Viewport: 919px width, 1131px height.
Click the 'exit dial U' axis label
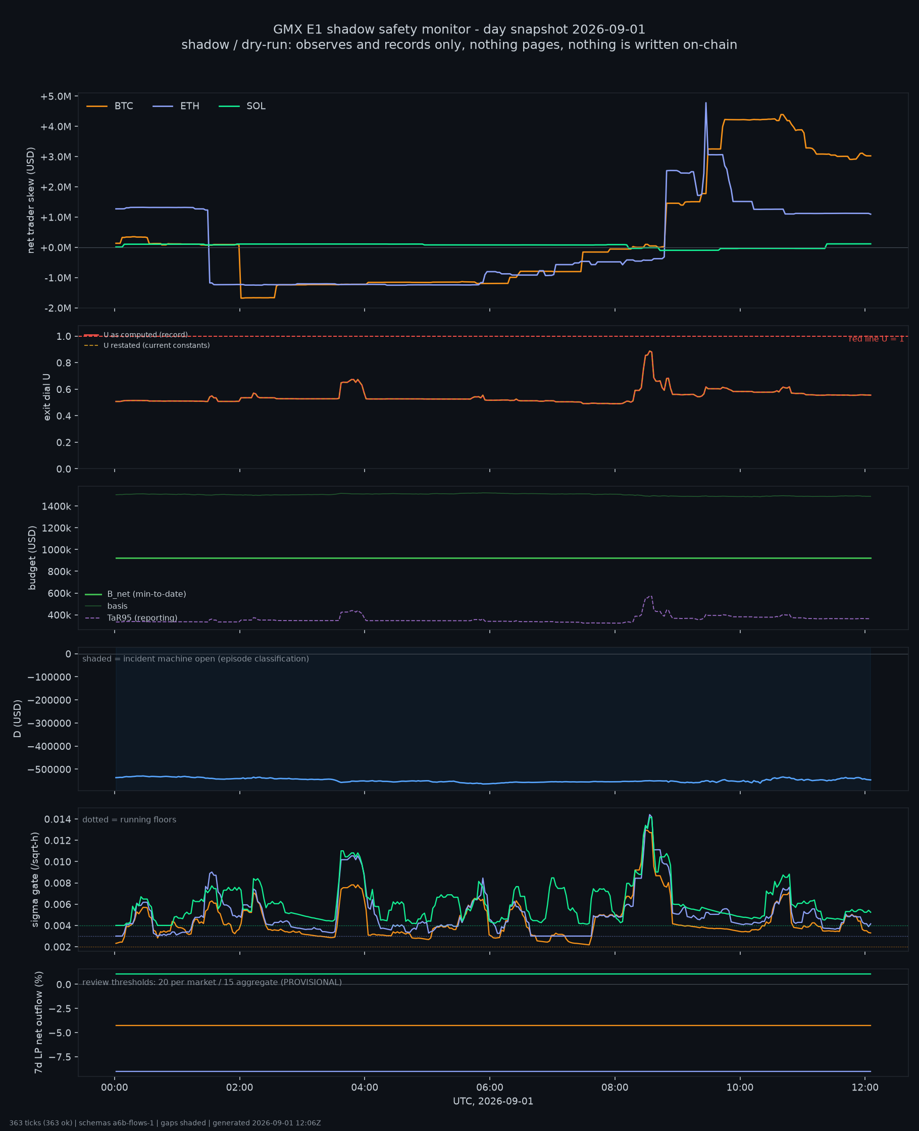(46, 397)
